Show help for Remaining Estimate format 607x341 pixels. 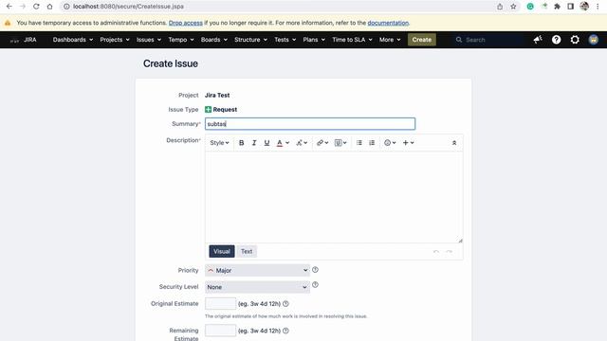coord(285,331)
